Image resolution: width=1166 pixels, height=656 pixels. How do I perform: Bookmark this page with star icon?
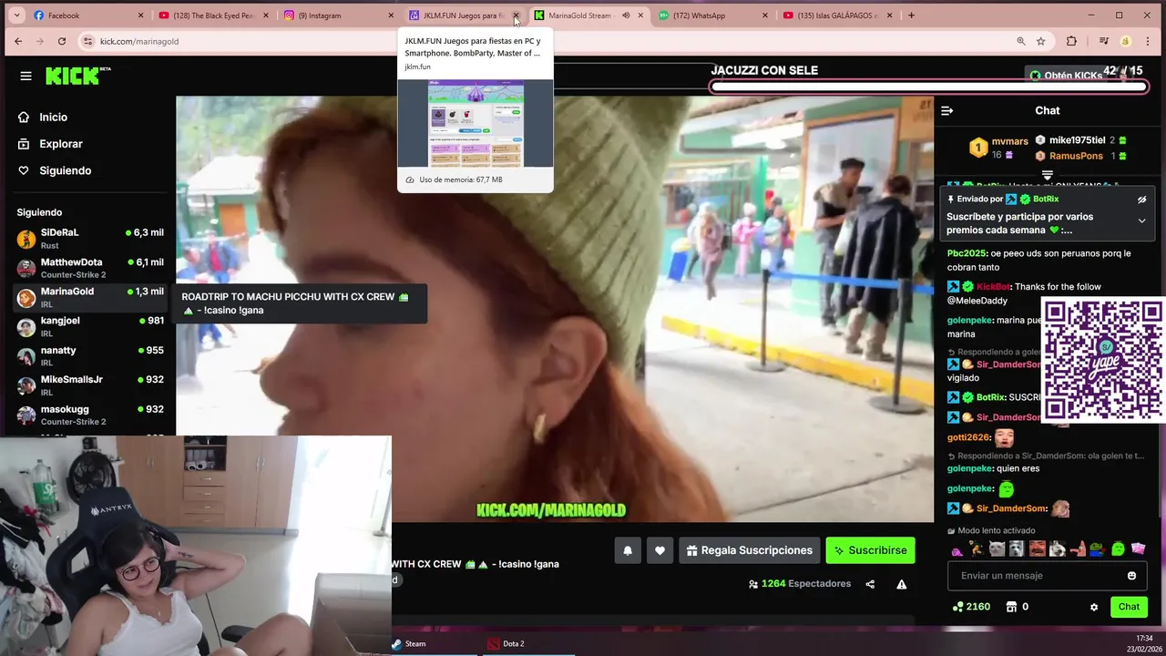[1040, 41]
